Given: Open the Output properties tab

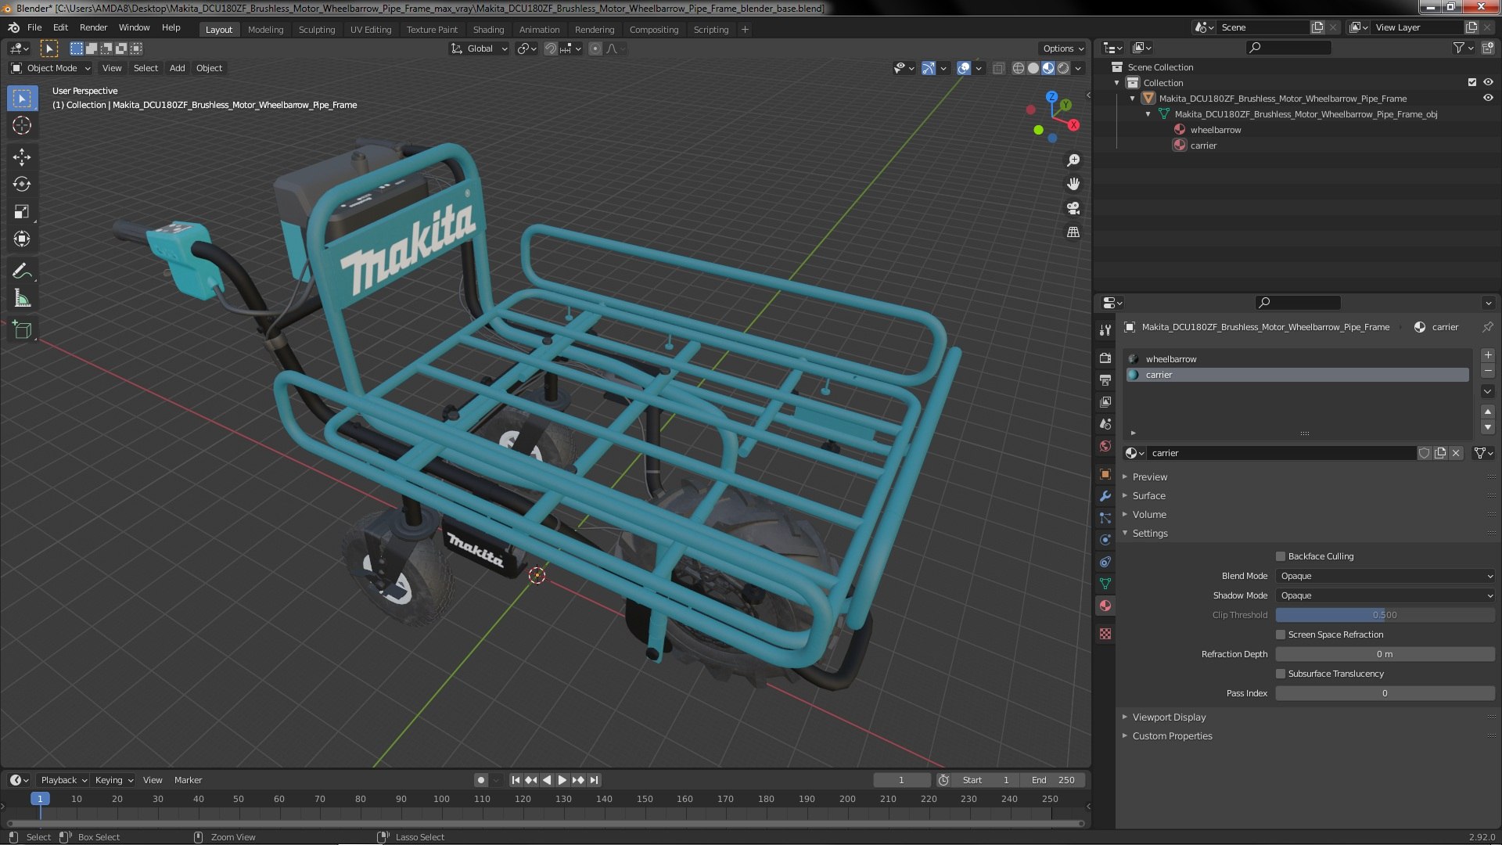Looking at the screenshot, I should click(x=1105, y=379).
